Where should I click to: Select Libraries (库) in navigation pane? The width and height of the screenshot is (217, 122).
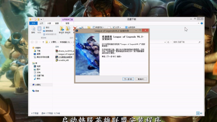point(35,63)
